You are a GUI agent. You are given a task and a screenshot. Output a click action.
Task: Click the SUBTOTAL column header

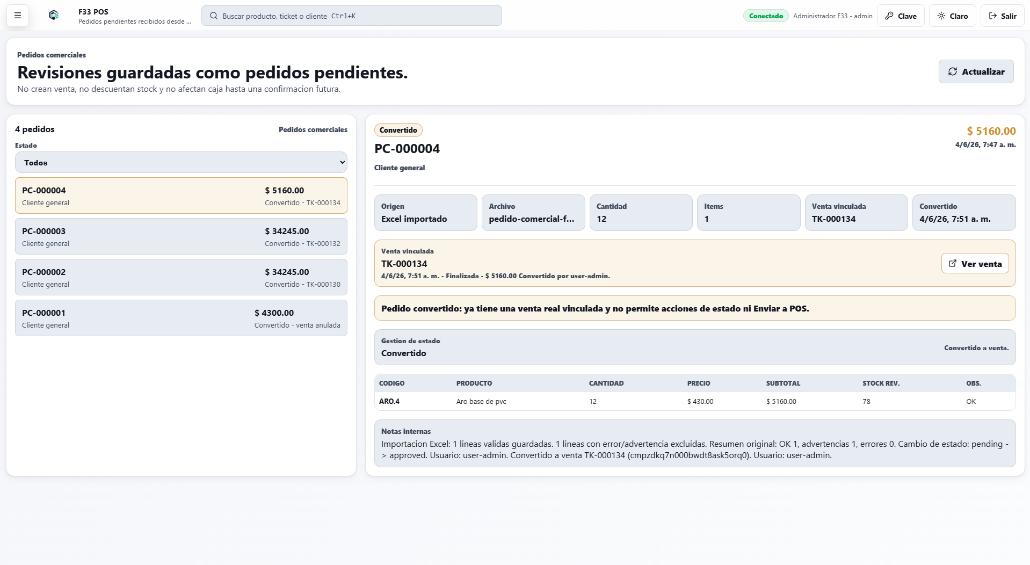783,383
